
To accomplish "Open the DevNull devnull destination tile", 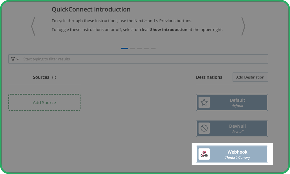I will click(x=232, y=128).
